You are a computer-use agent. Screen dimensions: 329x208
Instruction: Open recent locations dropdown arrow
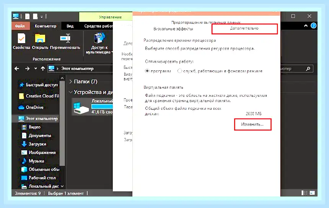[36, 68]
